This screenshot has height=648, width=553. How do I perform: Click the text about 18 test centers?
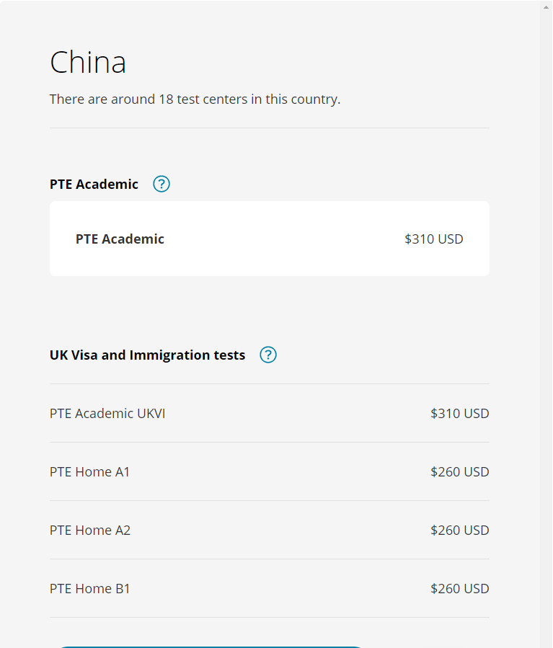195,99
